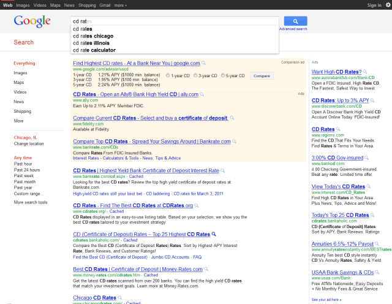Preview magnifier beside Today's Top 25 CD Rates ad

point(372,215)
